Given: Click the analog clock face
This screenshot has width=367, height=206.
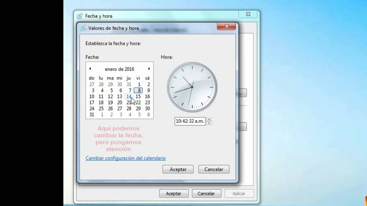Looking at the screenshot, I should point(192,87).
